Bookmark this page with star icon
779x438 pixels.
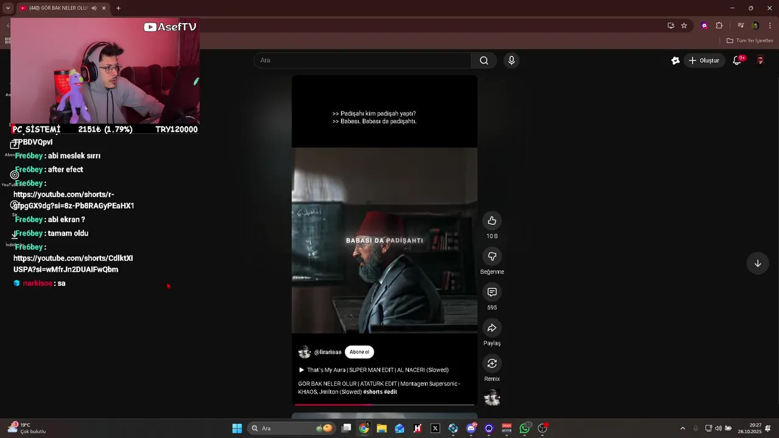coord(684,26)
